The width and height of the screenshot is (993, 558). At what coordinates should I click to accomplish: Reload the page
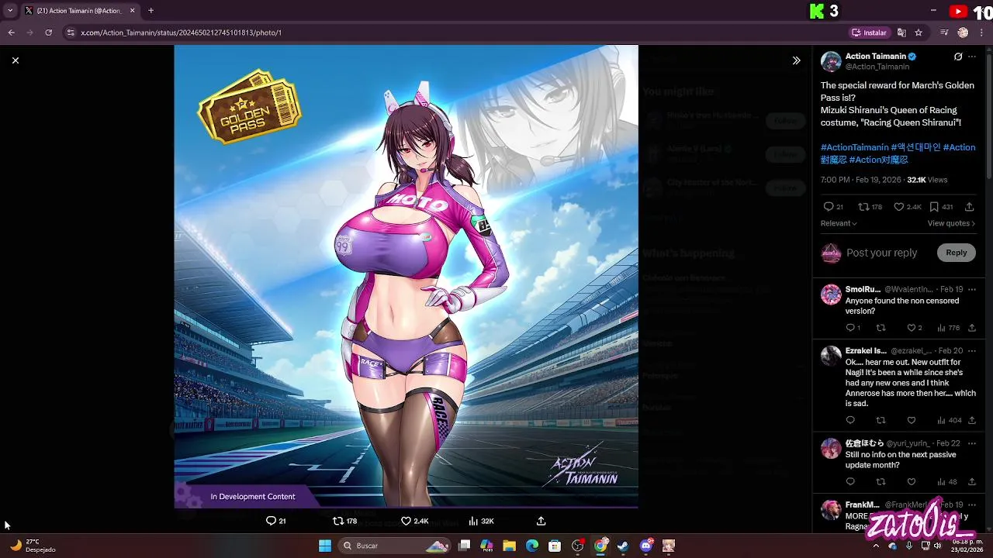click(48, 33)
